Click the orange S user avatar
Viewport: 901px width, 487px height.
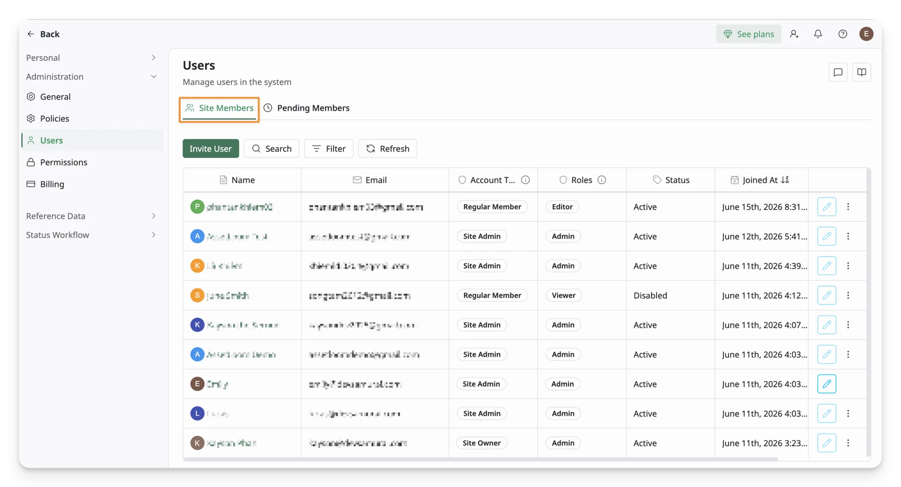click(x=197, y=295)
